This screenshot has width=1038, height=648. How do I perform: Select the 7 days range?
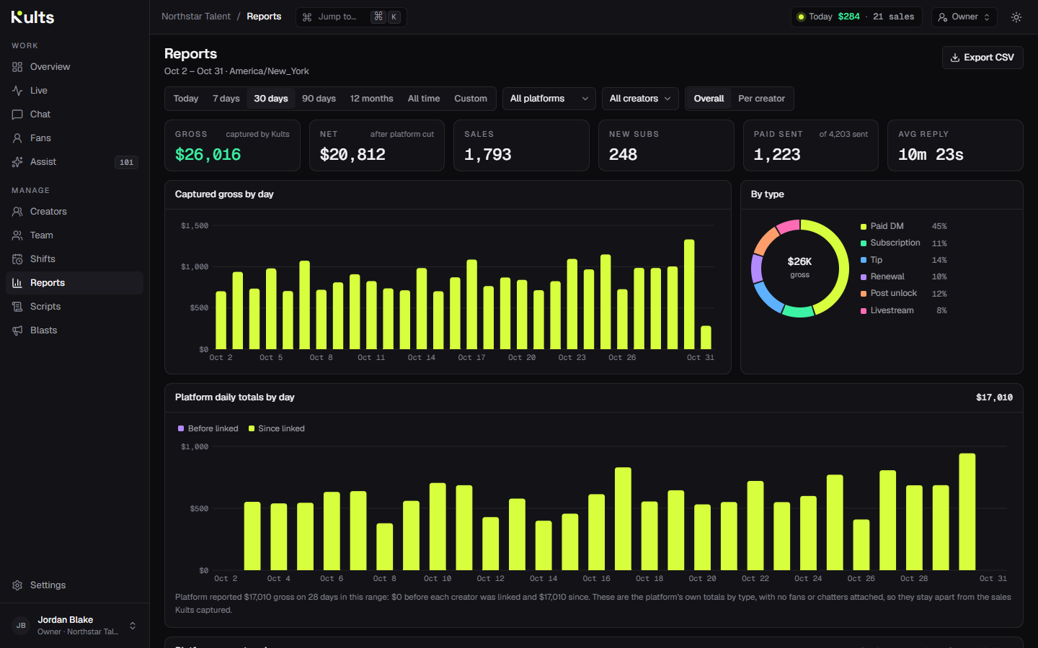point(226,99)
